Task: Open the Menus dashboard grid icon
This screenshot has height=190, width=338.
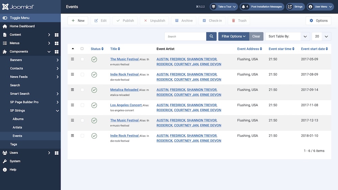Action: (57, 43)
